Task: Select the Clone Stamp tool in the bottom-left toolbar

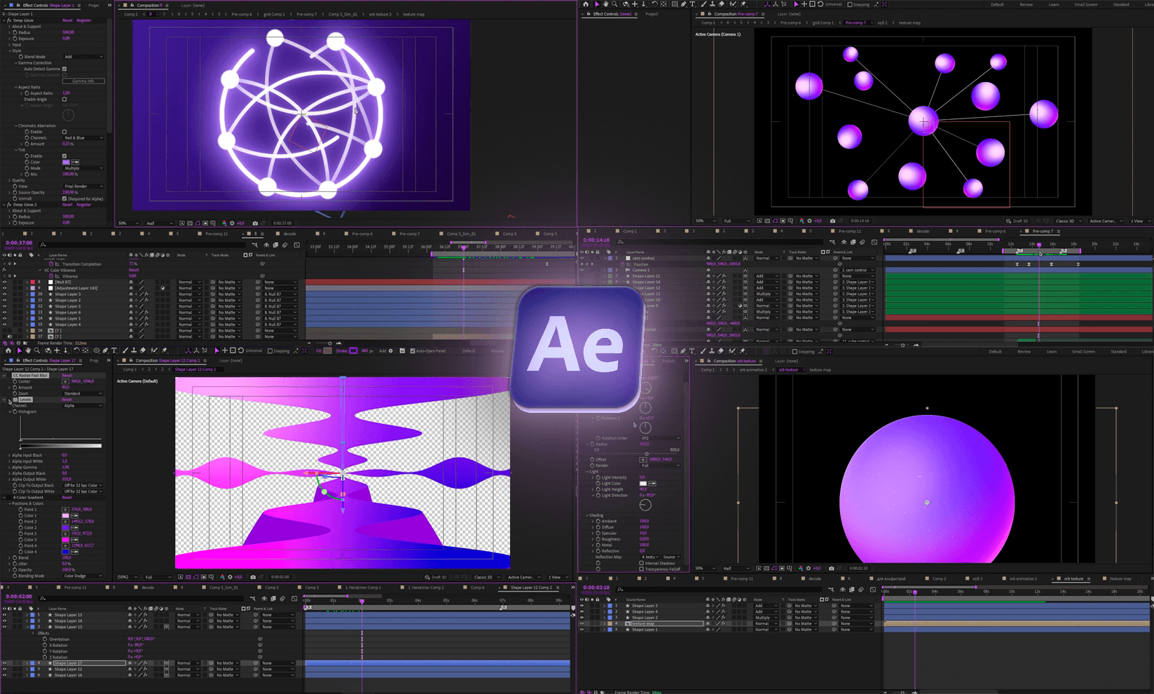Action: [x=134, y=351]
